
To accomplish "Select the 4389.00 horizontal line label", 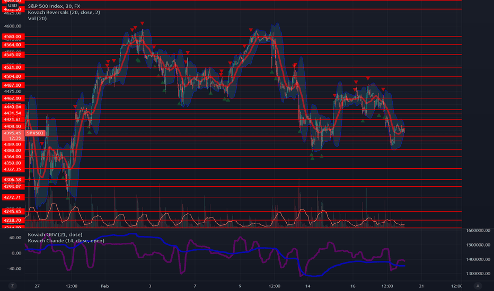I will (13, 144).
